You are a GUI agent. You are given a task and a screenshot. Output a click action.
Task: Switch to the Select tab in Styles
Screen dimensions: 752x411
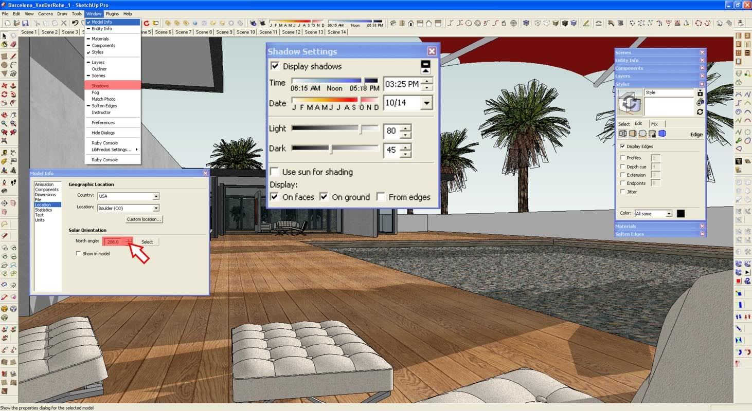(624, 124)
